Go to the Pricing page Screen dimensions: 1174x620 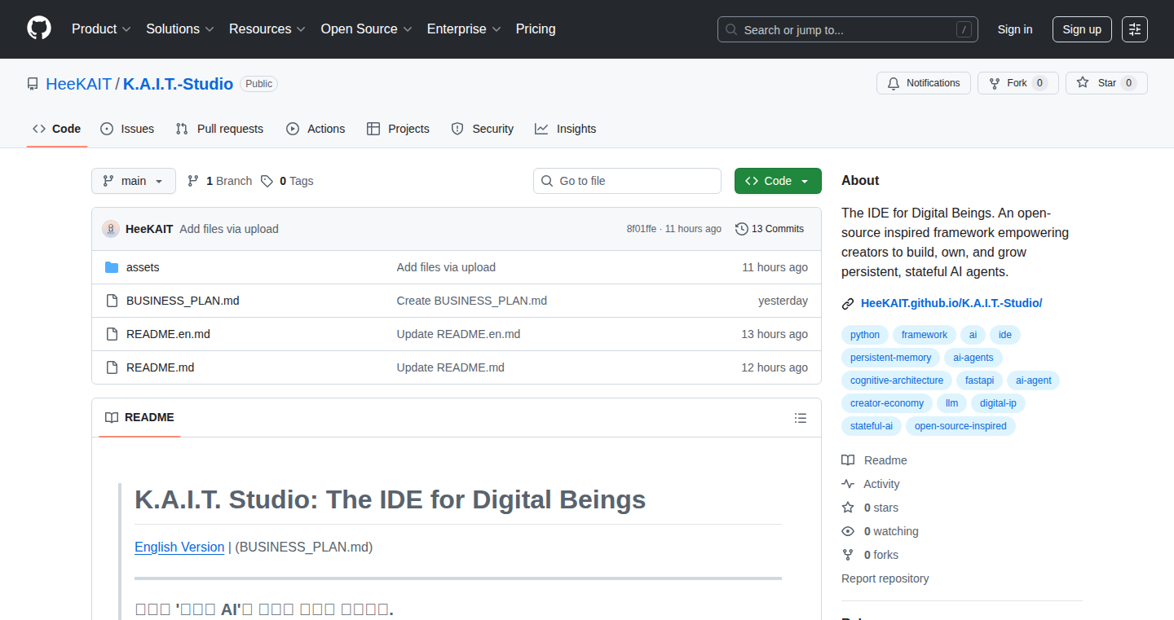pos(536,29)
